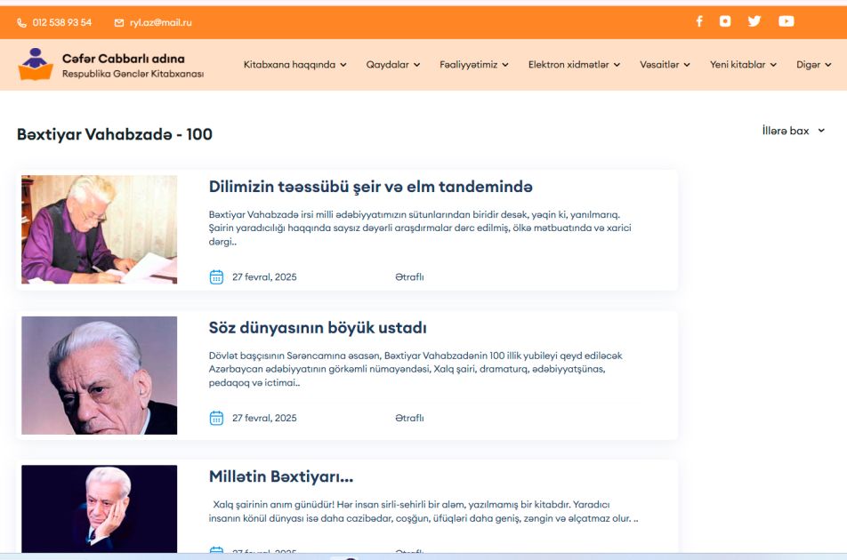Click chevron beside Kitabxana haqqında
This screenshot has width=847, height=560.
coord(343,65)
